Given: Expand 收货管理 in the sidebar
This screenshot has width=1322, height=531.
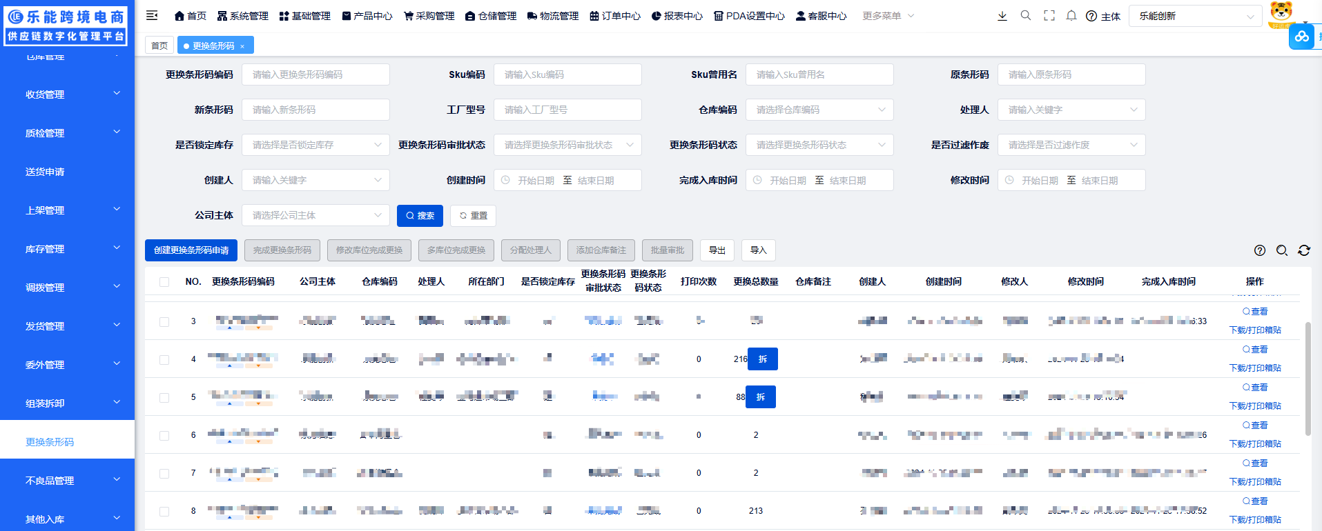Looking at the screenshot, I should pos(67,94).
